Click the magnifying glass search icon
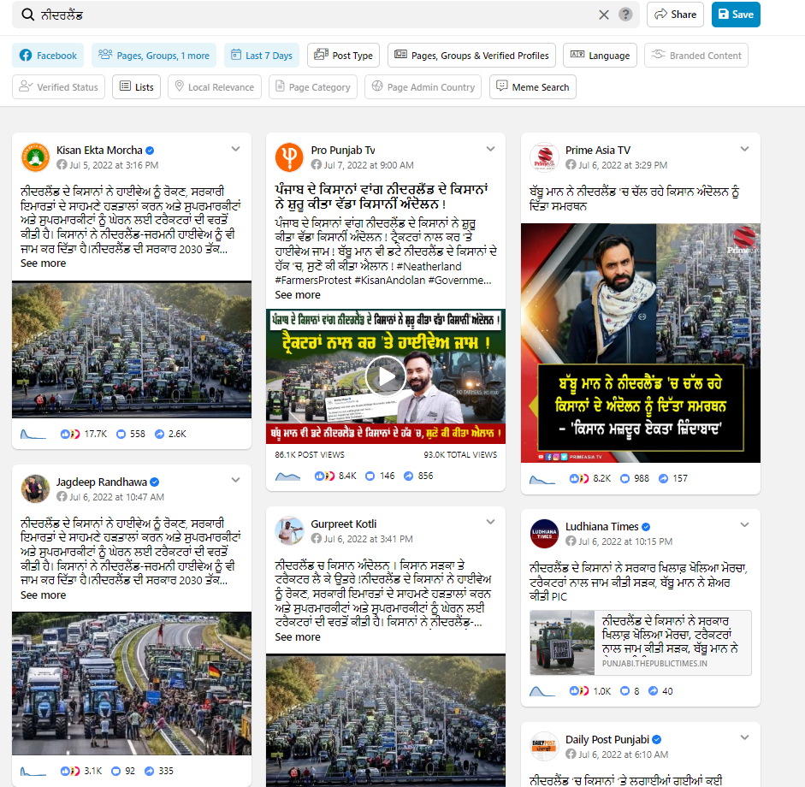Image resolution: width=805 pixels, height=787 pixels. pyautogui.click(x=27, y=15)
